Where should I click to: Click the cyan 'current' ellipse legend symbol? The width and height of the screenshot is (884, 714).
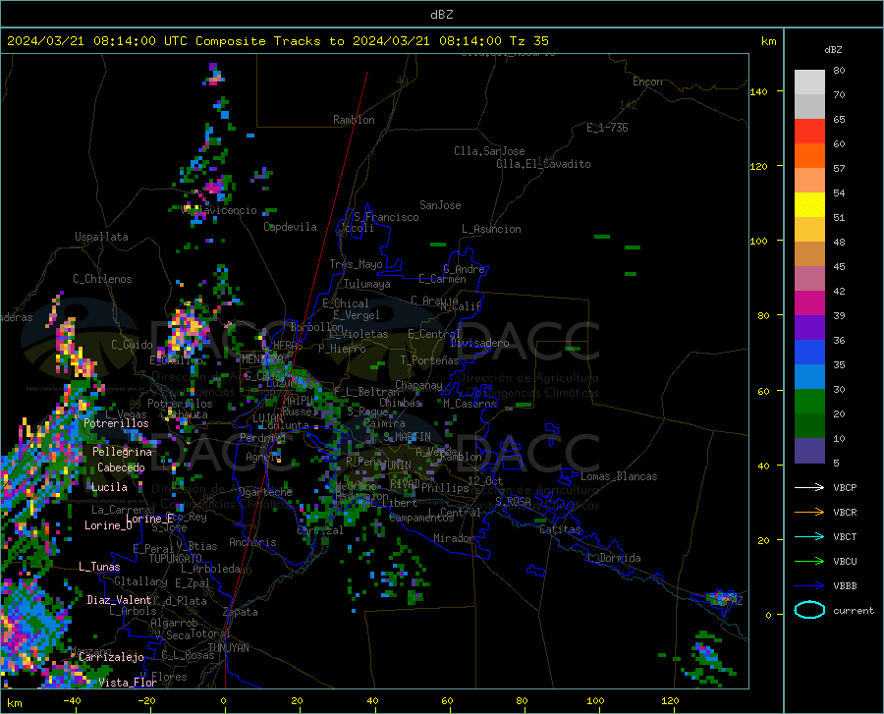tap(809, 610)
